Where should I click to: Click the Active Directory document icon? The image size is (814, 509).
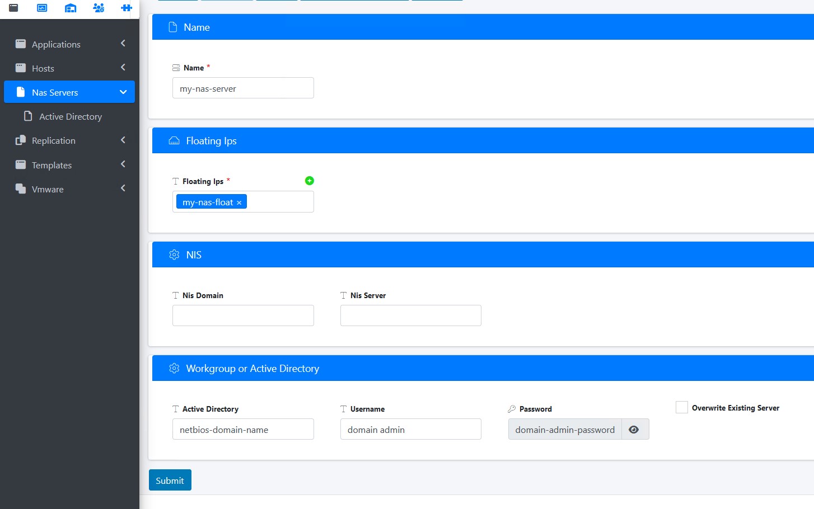[28, 116]
